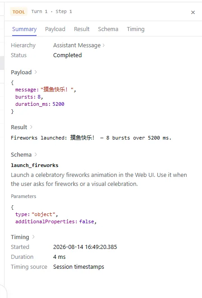This screenshot has height=298, width=202.
Task: Click the Fireworks launched result text
Action: click(91, 138)
